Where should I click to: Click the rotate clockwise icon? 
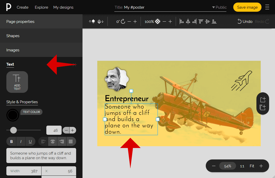123,22
